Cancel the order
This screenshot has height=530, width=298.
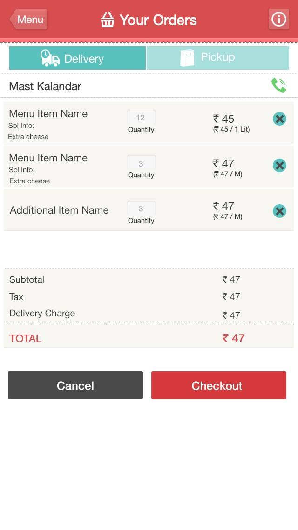(75, 385)
